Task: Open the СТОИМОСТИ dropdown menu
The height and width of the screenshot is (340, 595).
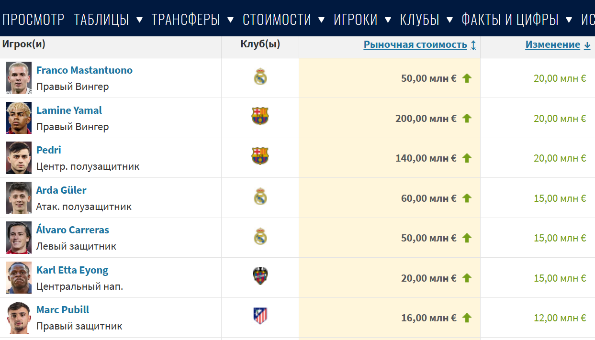Action: click(x=283, y=20)
